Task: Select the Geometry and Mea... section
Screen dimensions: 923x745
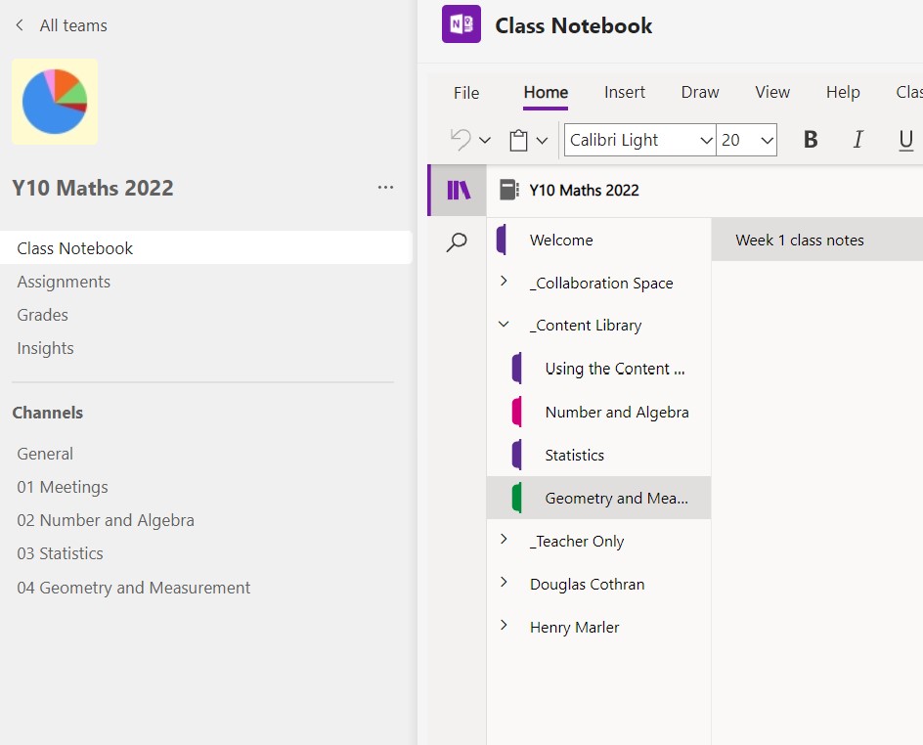Action: coord(598,498)
